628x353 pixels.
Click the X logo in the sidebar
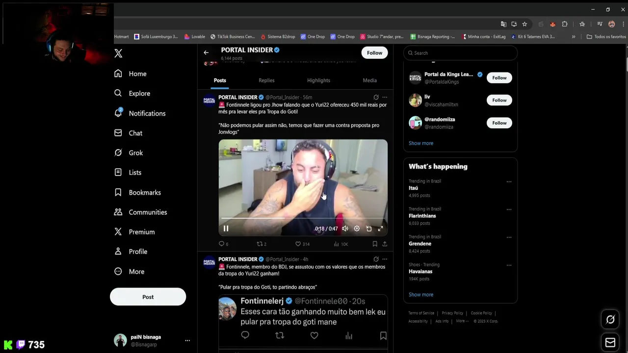pos(118,53)
